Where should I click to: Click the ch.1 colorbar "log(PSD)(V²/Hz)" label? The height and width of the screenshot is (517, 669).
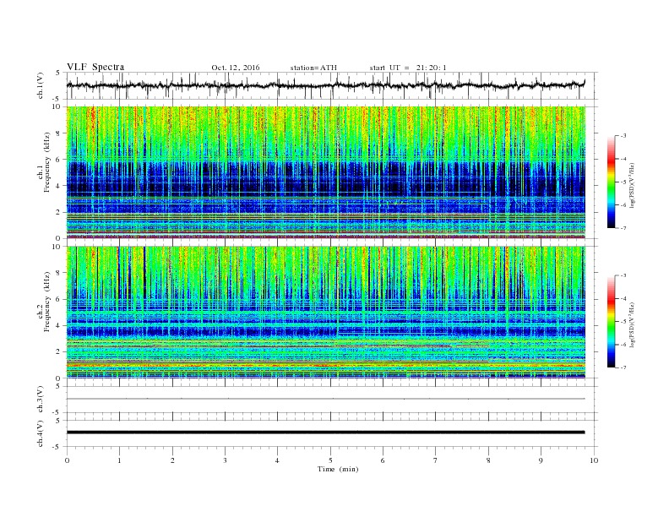[633, 185]
